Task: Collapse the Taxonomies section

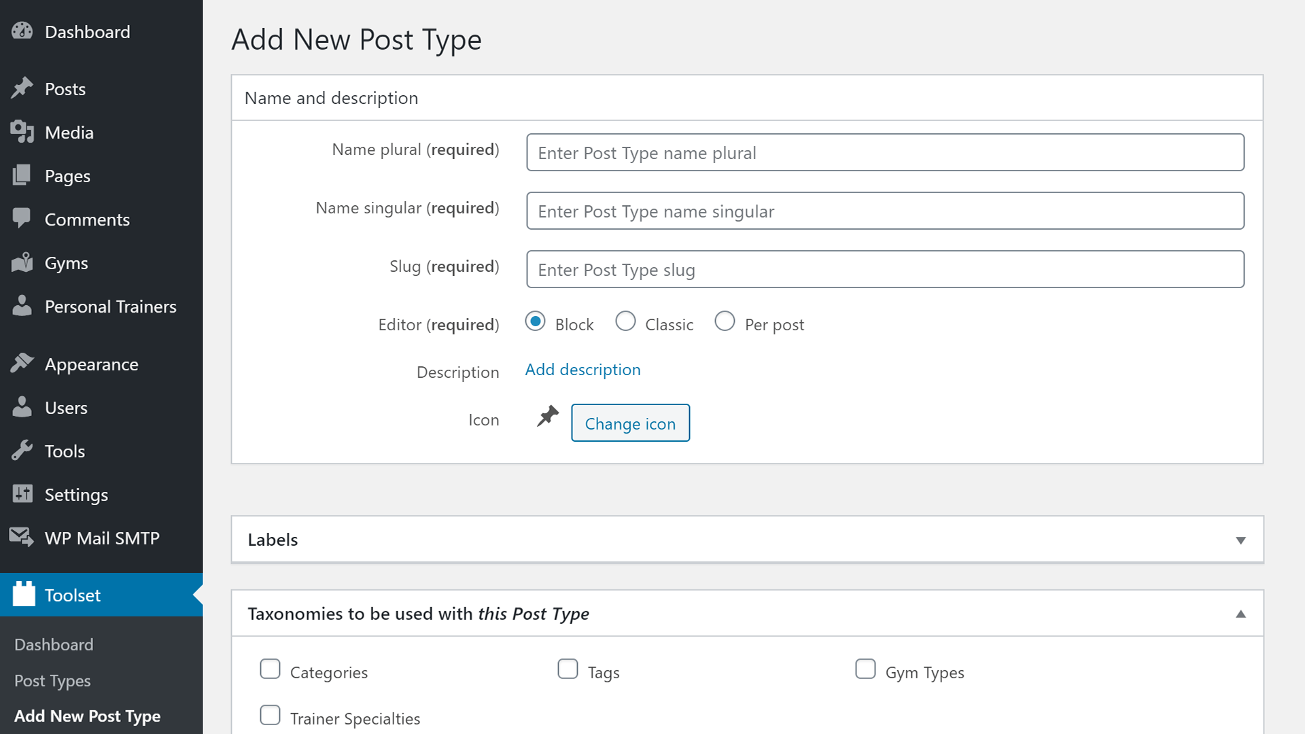Action: (1240, 614)
